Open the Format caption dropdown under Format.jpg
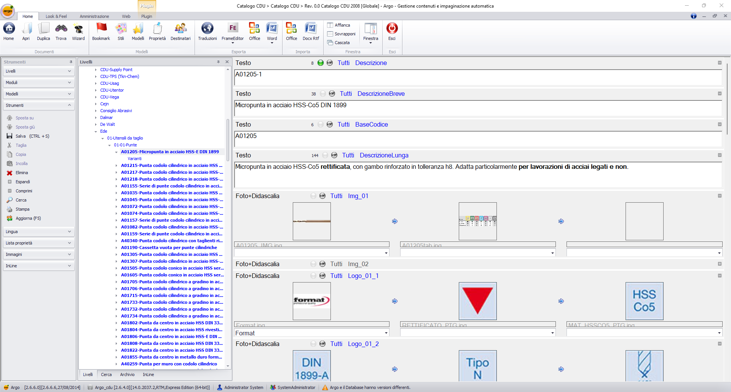The image size is (731, 392). pos(386,333)
